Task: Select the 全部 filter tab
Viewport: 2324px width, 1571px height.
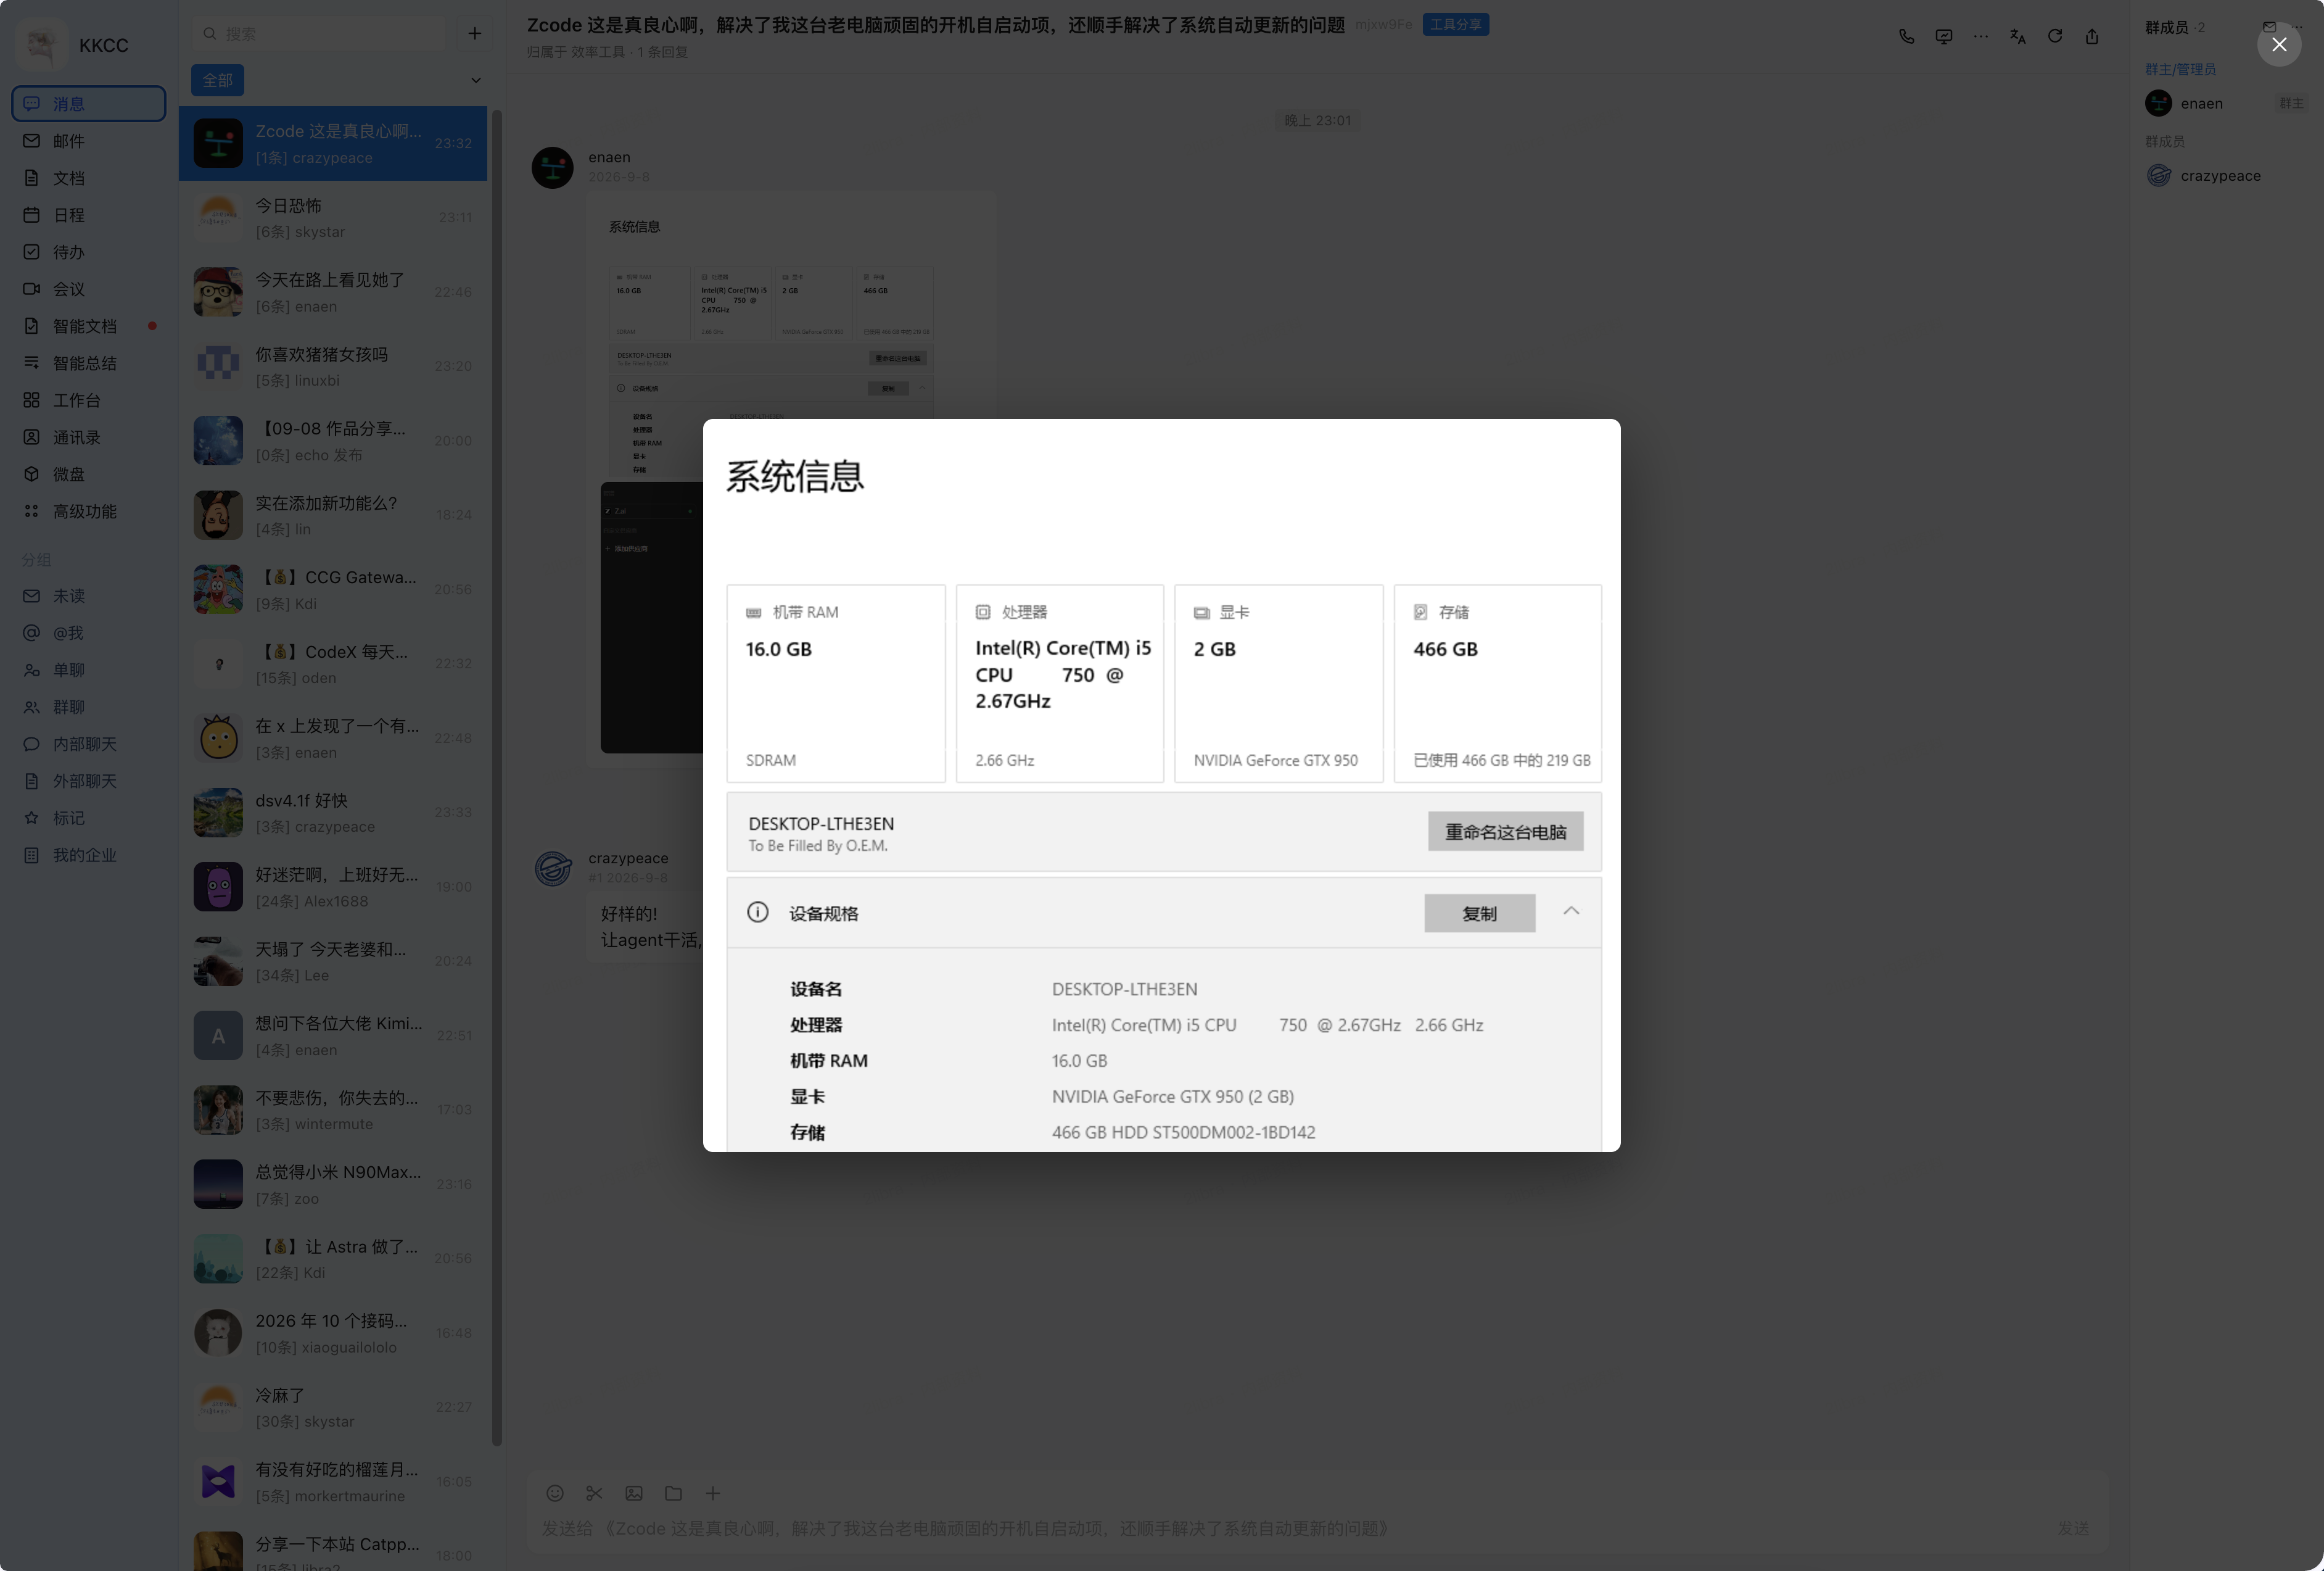Action: [x=217, y=80]
